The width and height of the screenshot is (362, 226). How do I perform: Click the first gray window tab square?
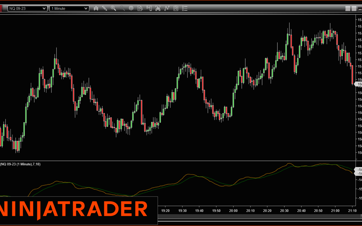point(348,9)
